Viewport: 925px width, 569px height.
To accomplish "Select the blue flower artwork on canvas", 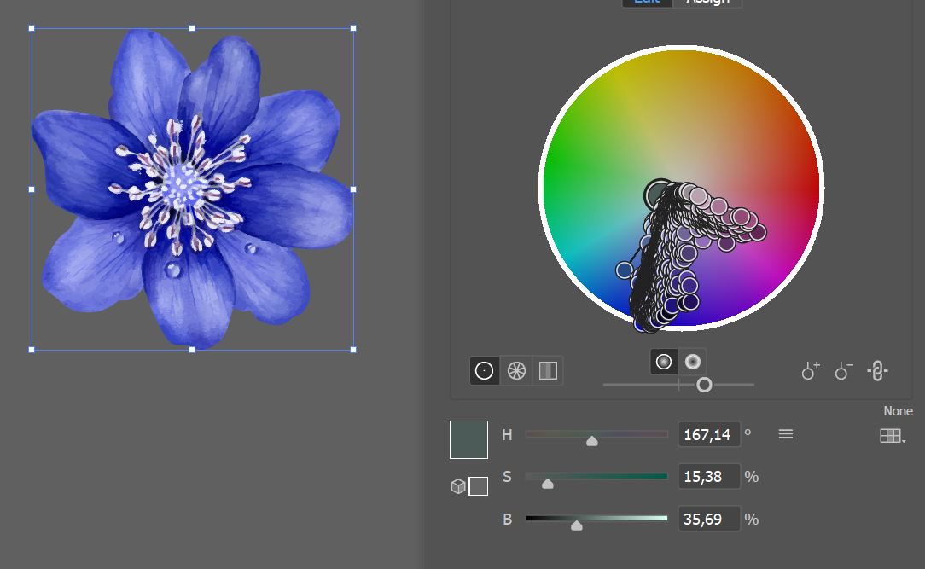I will 192,188.
